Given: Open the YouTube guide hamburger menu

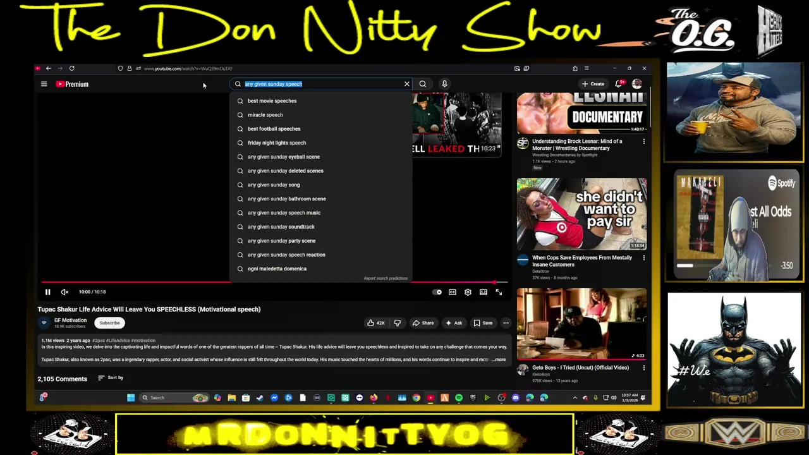Looking at the screenshot, I should point(44,84).
